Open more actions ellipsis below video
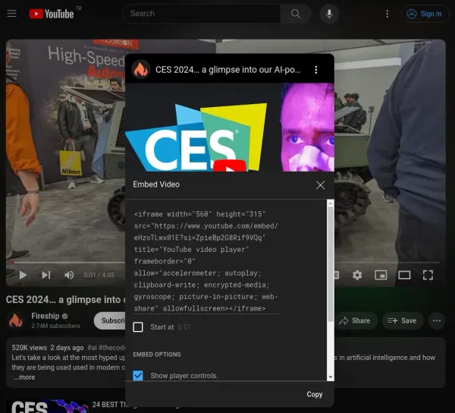 point(437,320)
